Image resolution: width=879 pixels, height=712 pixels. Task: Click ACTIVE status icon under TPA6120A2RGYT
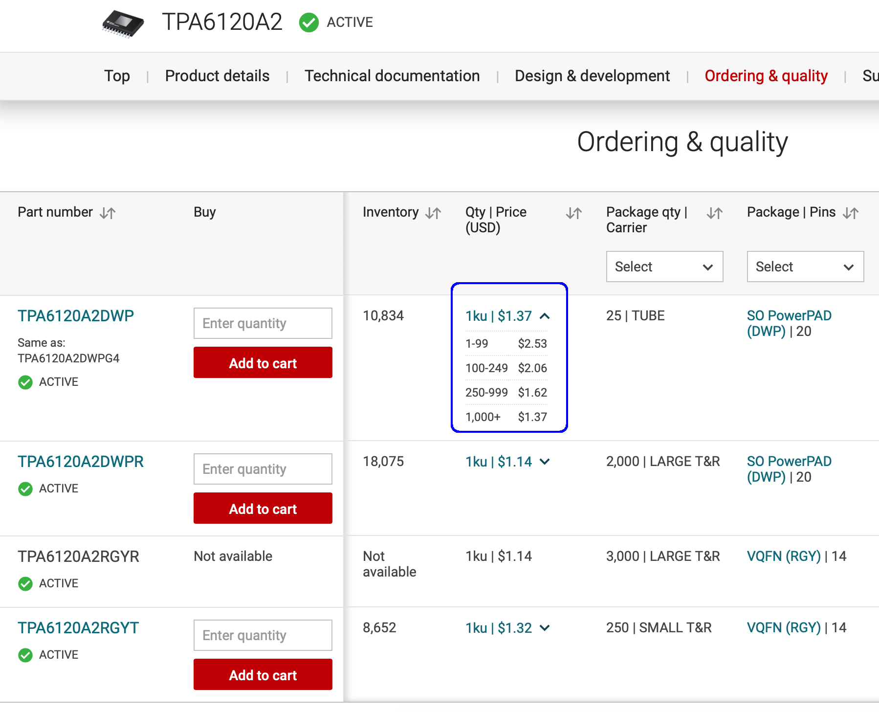click(25, 655)
